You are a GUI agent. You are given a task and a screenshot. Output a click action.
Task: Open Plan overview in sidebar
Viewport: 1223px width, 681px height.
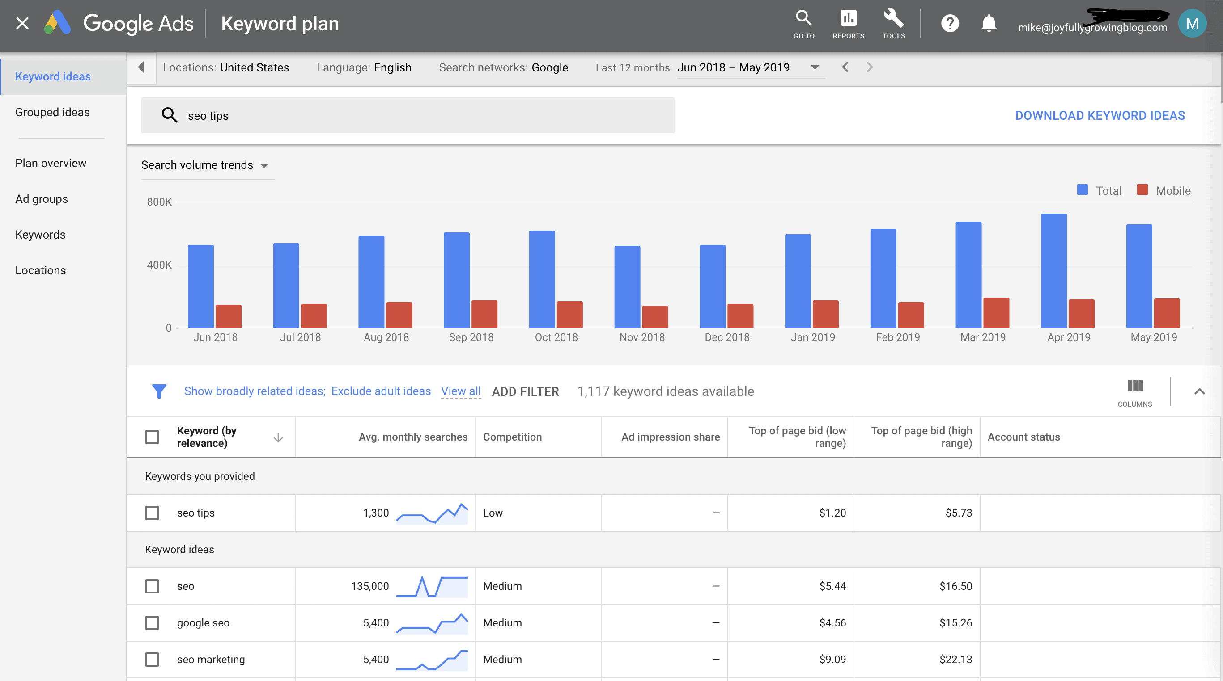click(51, 163)
